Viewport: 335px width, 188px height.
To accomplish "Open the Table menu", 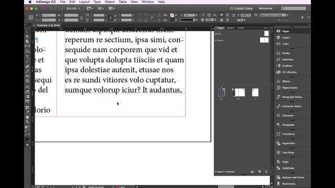I will pos(122,2).
